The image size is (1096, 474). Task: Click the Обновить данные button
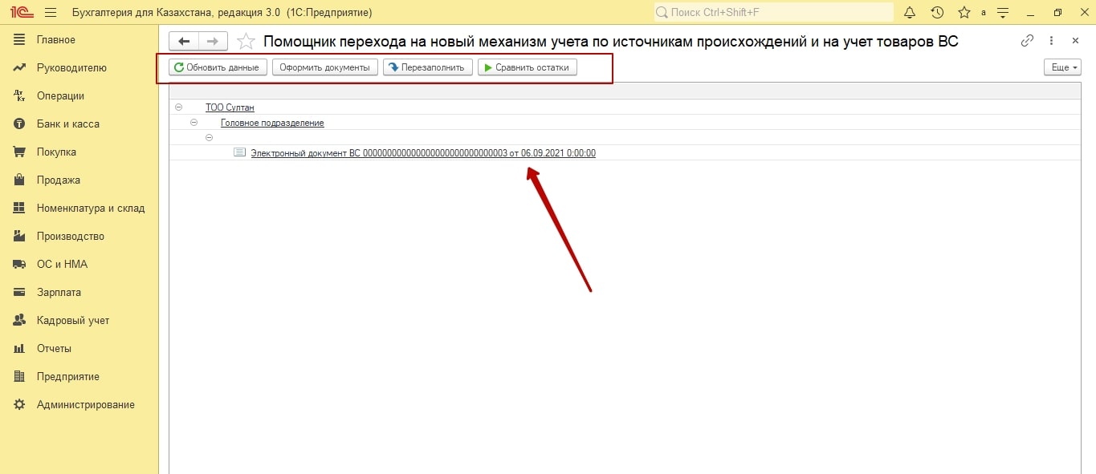tap(217, 67)
